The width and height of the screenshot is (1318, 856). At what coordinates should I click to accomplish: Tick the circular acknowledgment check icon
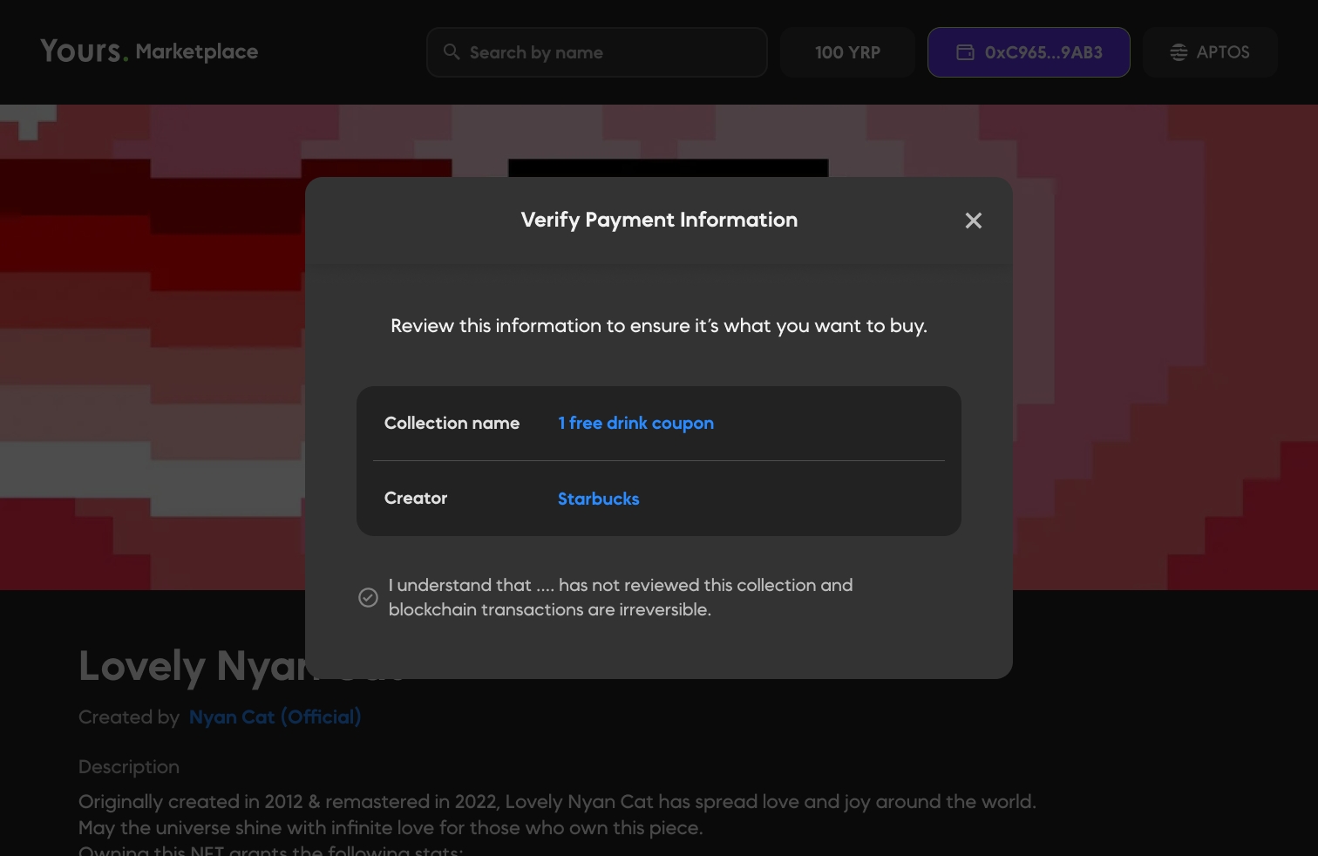pyautogui.click(x=368, y=597)
